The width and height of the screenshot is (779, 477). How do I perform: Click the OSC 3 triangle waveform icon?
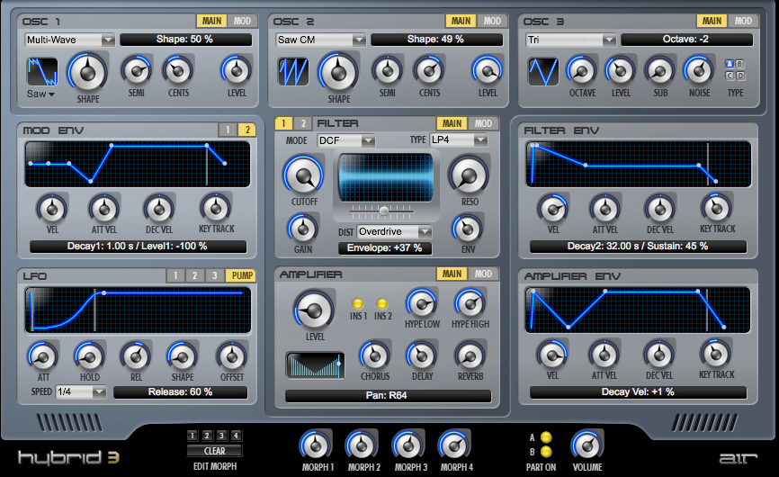coord(542,71)
